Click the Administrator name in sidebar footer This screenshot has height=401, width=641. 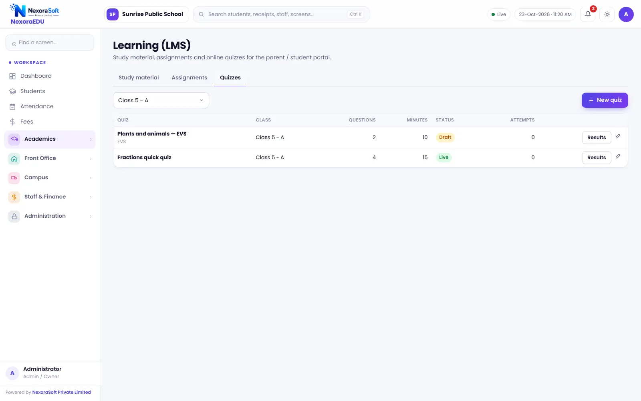[42, 369]
